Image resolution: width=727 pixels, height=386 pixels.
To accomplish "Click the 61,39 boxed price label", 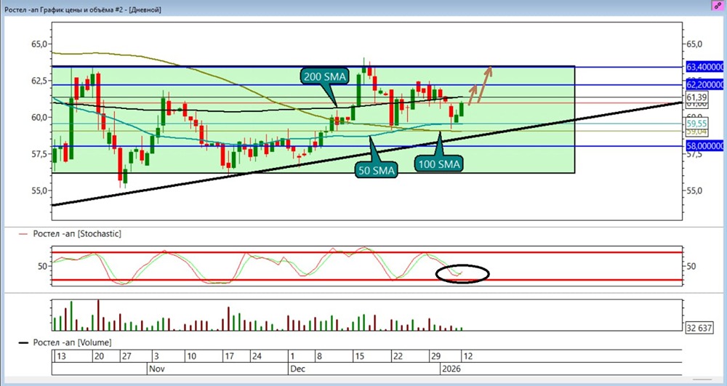I will click(696, 97).
